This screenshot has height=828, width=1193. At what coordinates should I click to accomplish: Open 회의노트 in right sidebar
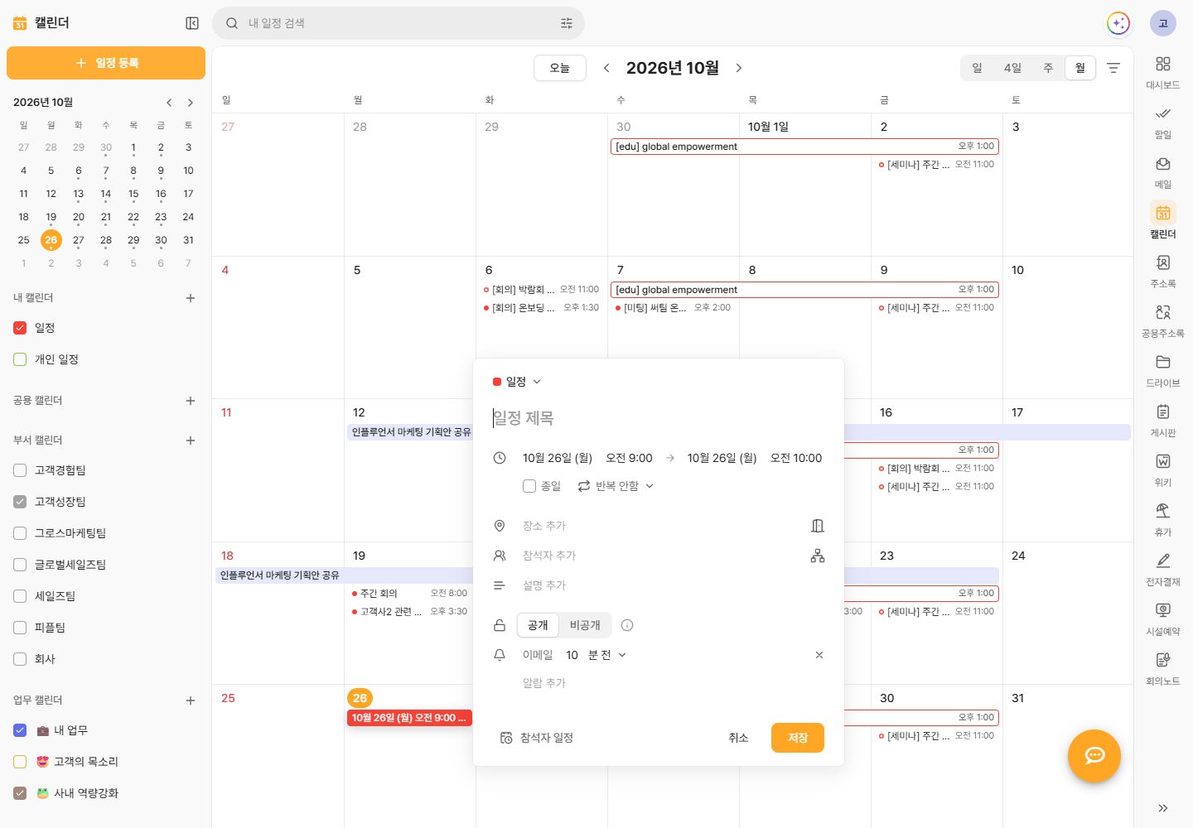1163,668
